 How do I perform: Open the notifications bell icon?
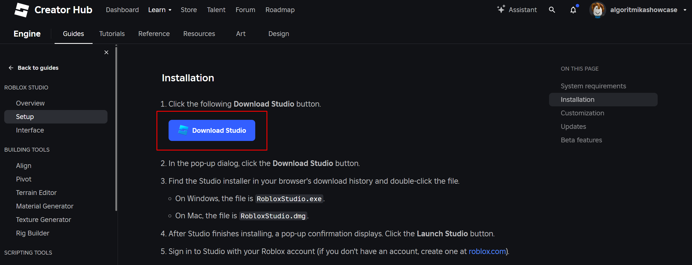[x=573, y=10]
